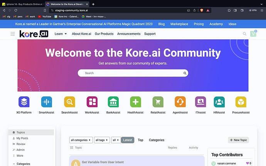Open the RetailAssist cart icon

pyautogui.click(x=158, y=102)
